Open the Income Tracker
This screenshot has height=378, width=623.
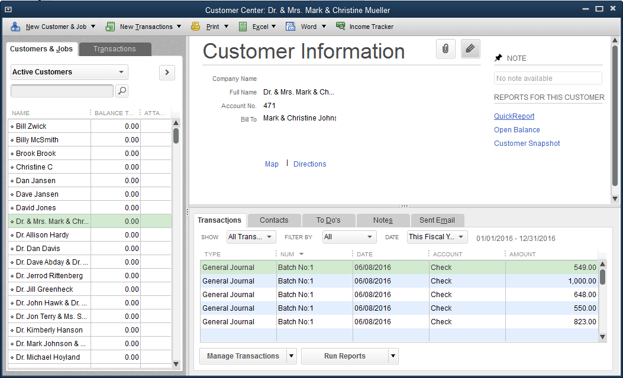(340, 26)
